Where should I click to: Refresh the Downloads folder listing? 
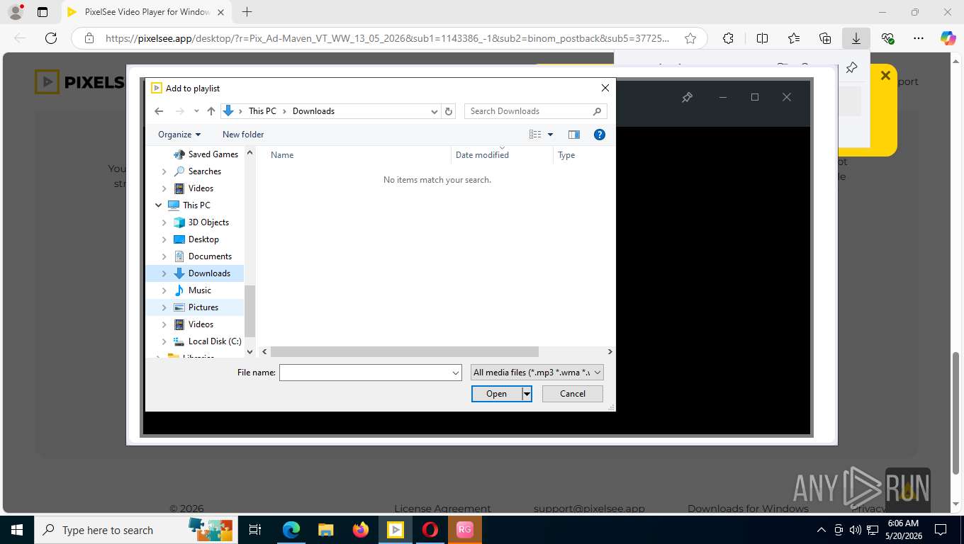pos(448,111)
